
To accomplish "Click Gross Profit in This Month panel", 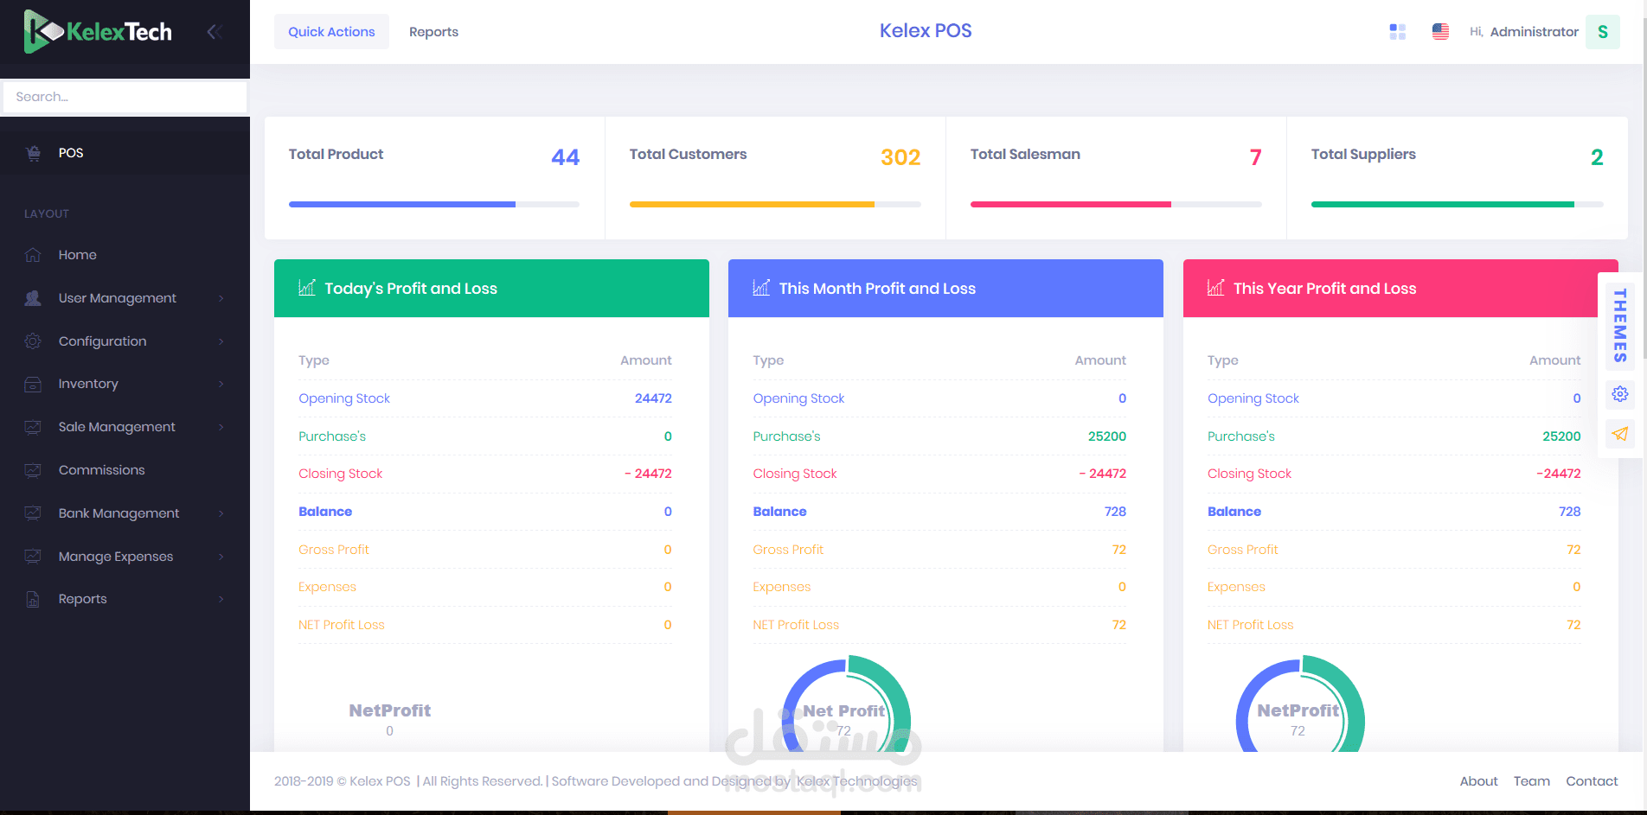I will pyautogui.click(x=788, y=550).
